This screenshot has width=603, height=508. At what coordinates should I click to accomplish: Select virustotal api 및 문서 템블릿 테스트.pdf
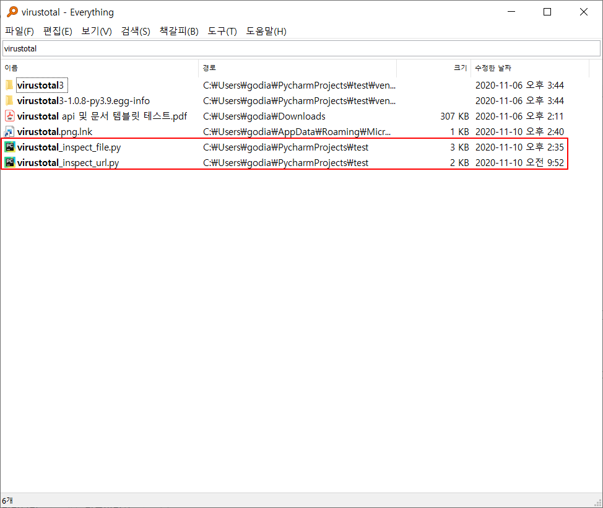pos(102,116)
